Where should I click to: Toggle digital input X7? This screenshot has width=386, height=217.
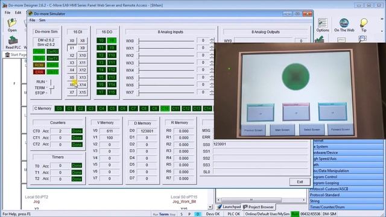tap(72, 92)
